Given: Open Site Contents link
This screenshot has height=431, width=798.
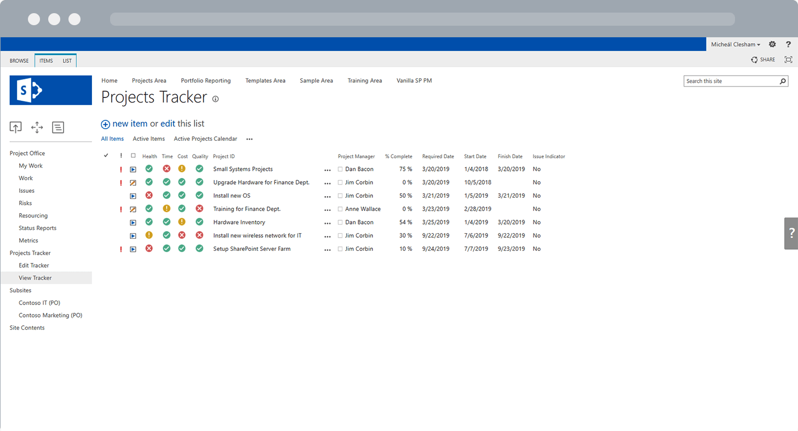Looking at the screenshot, I should coord(27,327).
